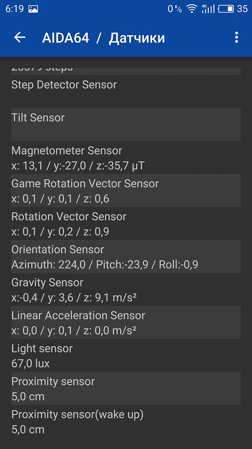The image size is (252, 449).
Task: Select the Magnetometer Sensor entry
Action: click(126, 158)
